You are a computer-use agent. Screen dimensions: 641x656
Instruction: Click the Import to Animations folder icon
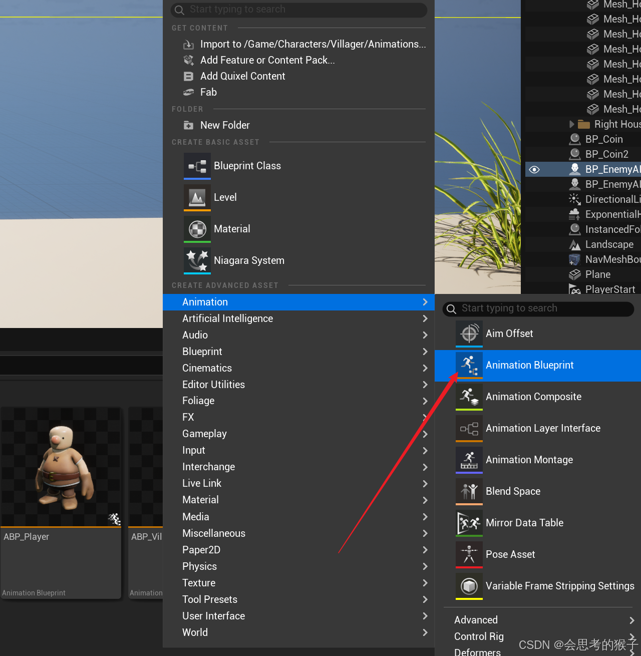(188, 45)
